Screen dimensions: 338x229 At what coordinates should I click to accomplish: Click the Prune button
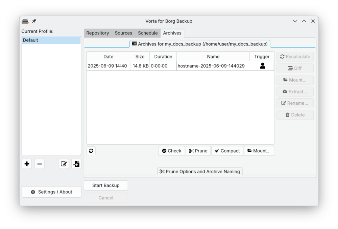tap(198, 151)
